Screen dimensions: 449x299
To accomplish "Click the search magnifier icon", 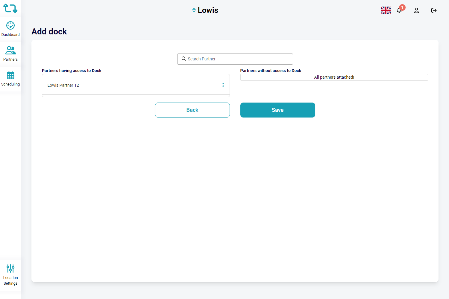I will (184, 59).
